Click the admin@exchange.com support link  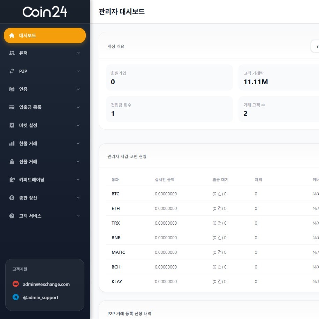coord(46,284)
